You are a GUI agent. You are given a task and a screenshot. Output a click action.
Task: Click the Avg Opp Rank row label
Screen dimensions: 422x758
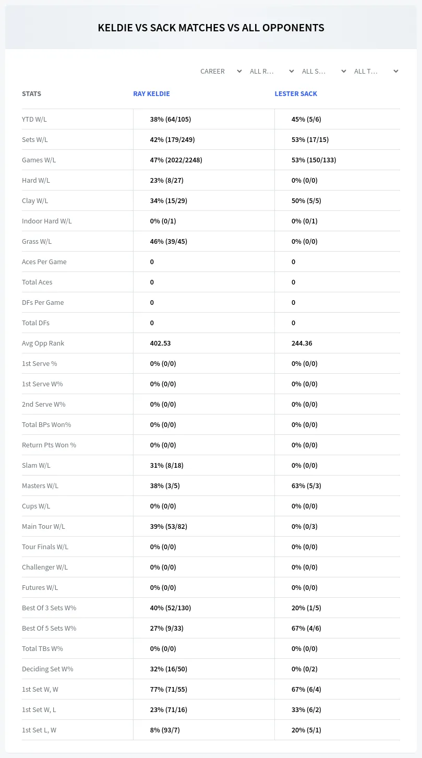coord(43,343)
